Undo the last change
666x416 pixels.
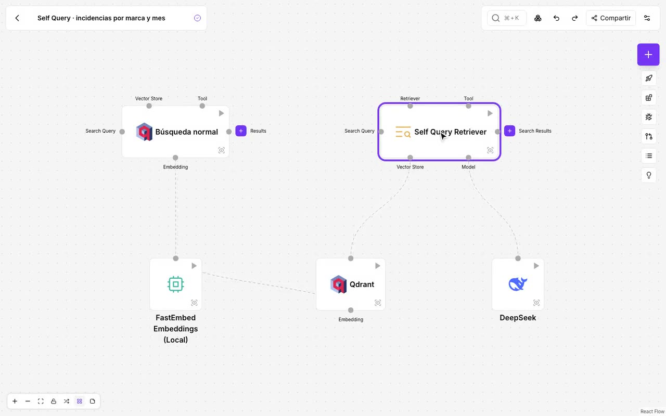[556, 18]
